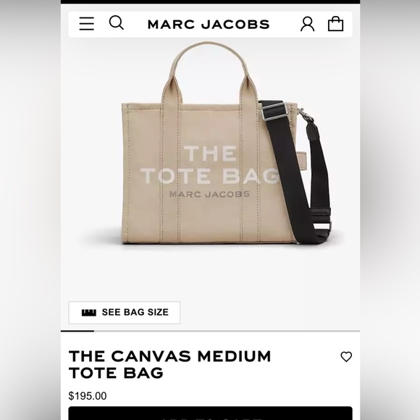Click empty white area of header bar

284,24
